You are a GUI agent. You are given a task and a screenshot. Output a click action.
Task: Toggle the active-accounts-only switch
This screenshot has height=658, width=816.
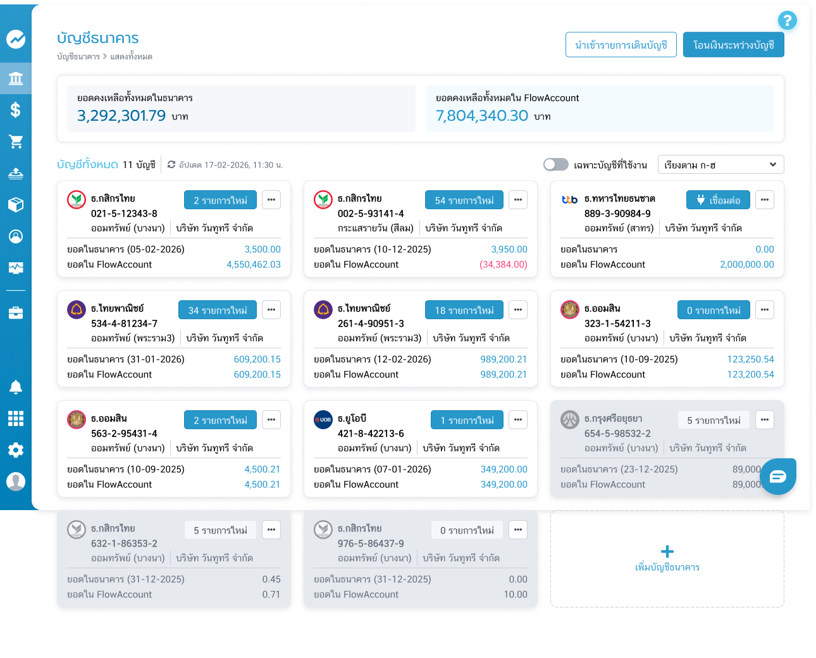coord(556,164)
